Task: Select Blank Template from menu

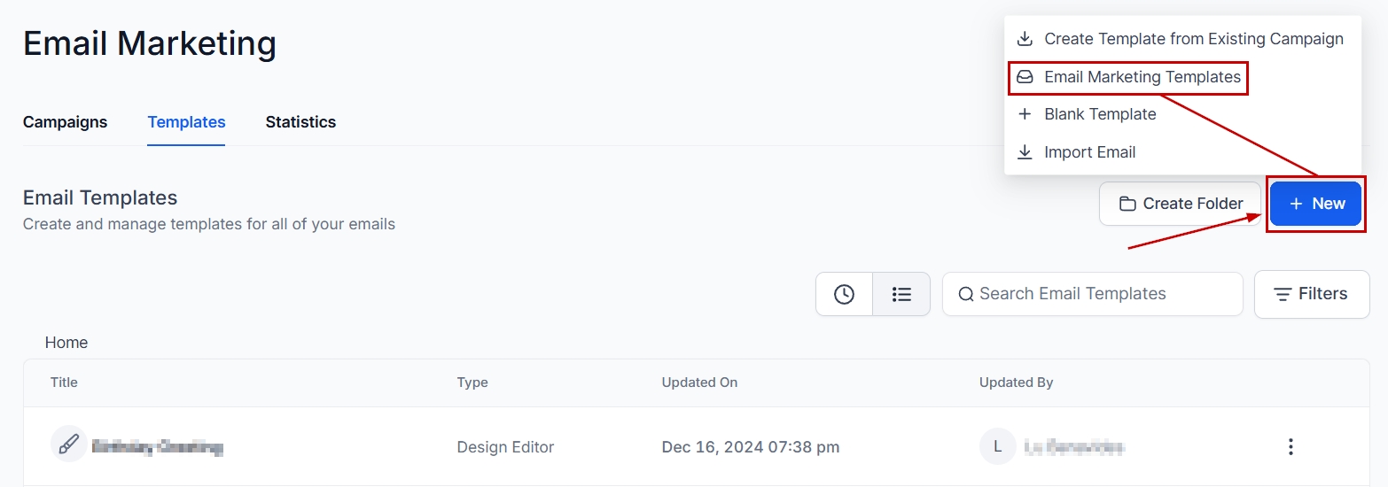Action: [1100, 114]
